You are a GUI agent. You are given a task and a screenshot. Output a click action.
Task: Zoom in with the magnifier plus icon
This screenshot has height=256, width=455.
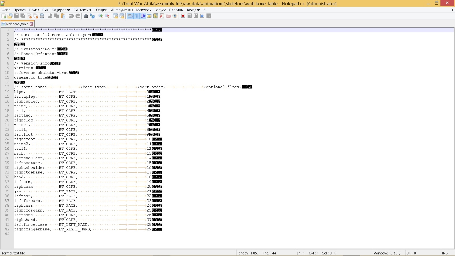(x=100, y=16)
